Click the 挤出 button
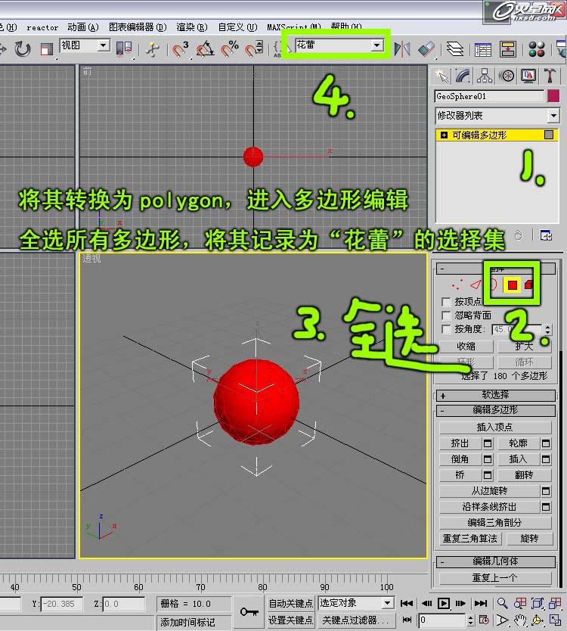The image size is (567, 631). 459,443
